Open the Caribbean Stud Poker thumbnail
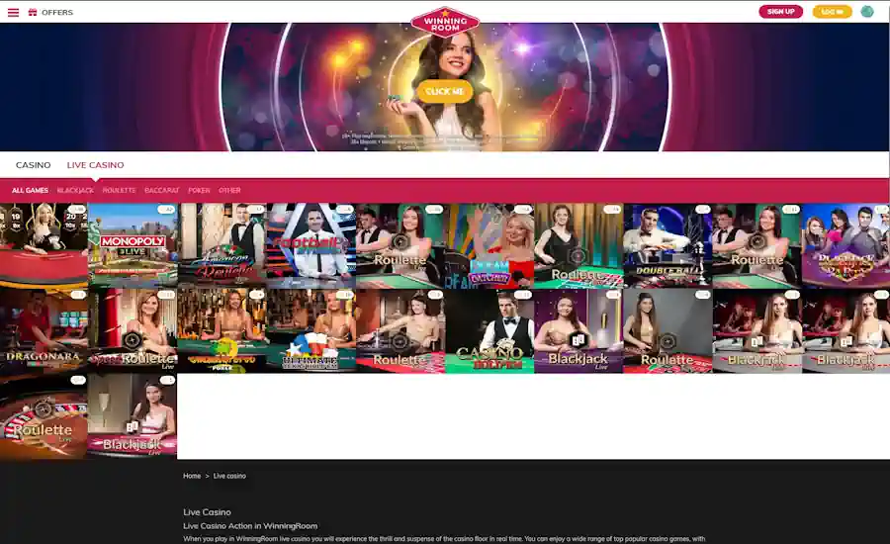The image size is (890, 544). (222, 330)
